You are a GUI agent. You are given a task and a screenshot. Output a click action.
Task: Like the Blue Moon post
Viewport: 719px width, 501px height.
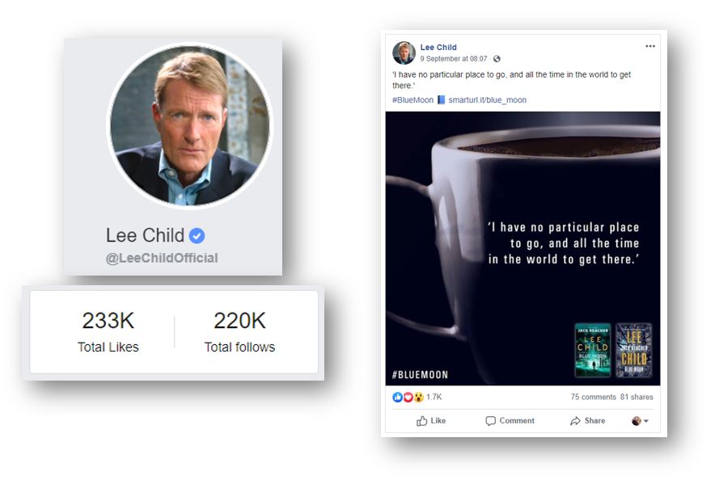click(430, 421)
